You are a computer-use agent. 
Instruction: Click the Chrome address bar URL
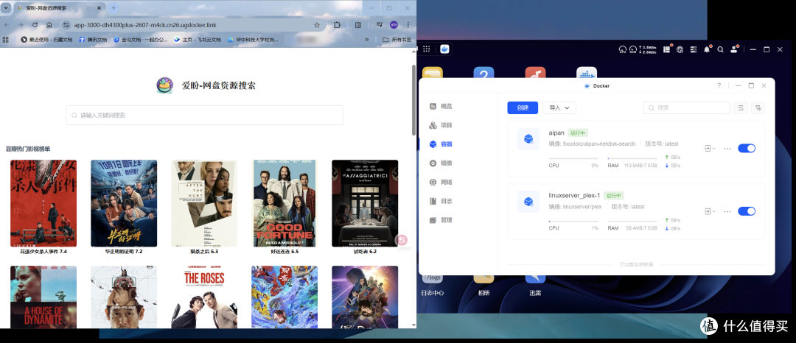(x=145, y=25)
